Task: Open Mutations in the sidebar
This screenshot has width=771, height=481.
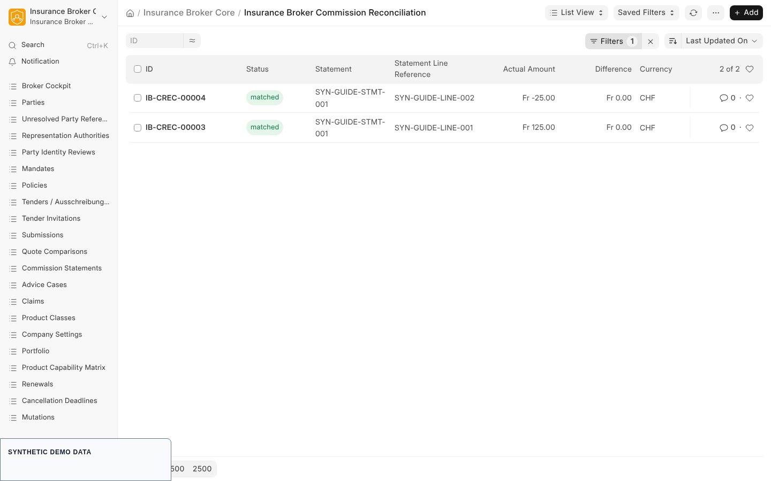Action: tap(59, 417)
